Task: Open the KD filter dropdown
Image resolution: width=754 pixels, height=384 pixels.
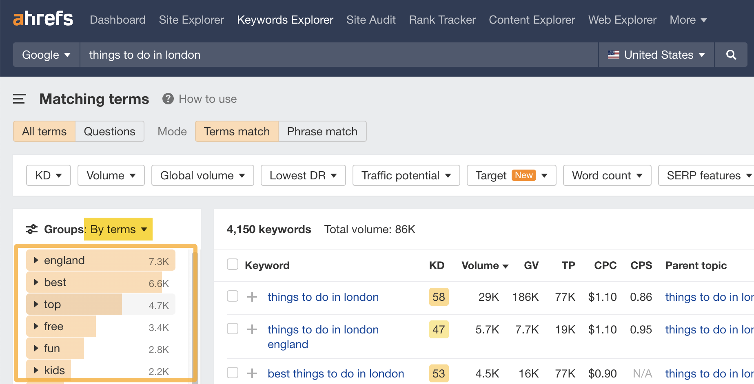Action: click(x=48, y=175)
